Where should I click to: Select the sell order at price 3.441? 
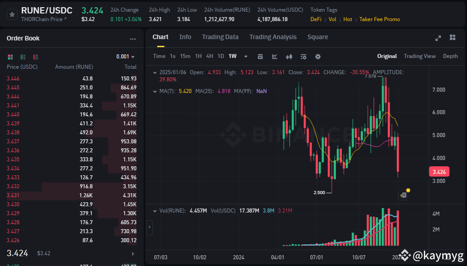[x=72, y=106]
